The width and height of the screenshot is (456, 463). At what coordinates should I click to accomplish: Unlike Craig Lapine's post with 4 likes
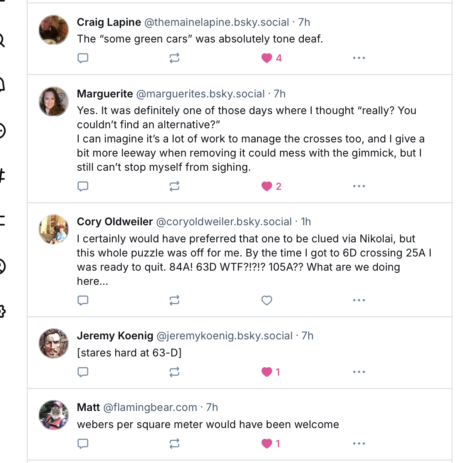click(x=267, y=58)
